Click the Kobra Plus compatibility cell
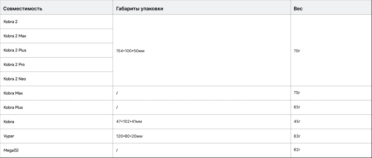372x158 pixels. [x=13, y=108]
